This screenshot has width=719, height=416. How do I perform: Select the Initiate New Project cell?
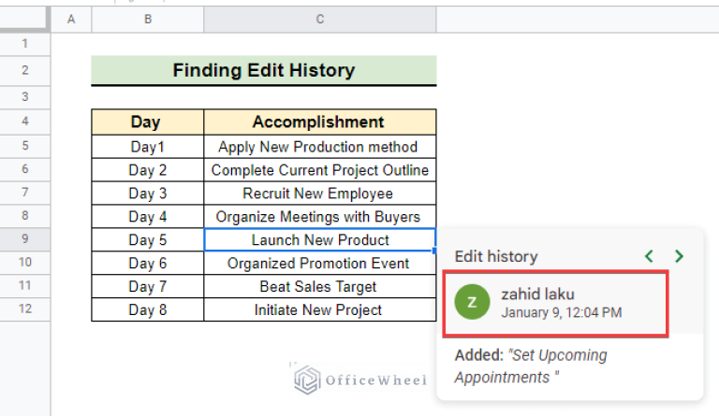(x=319, y=310)
